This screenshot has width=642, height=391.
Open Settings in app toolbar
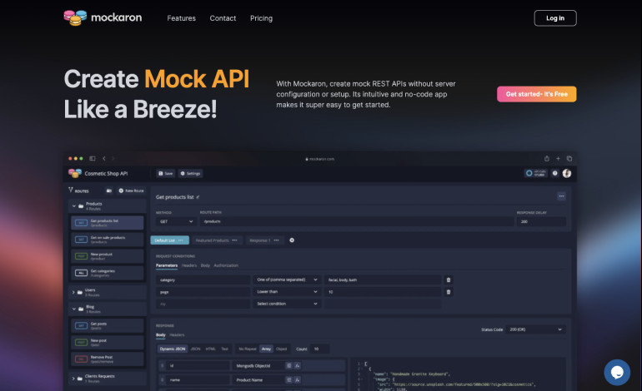tap(190, 174)
